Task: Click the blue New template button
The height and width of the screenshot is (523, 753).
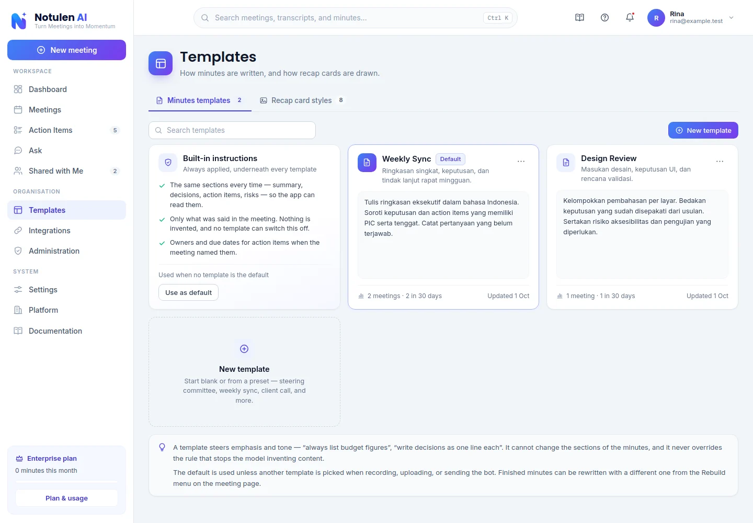Action: pyautogui.click(x=703, y=130)
